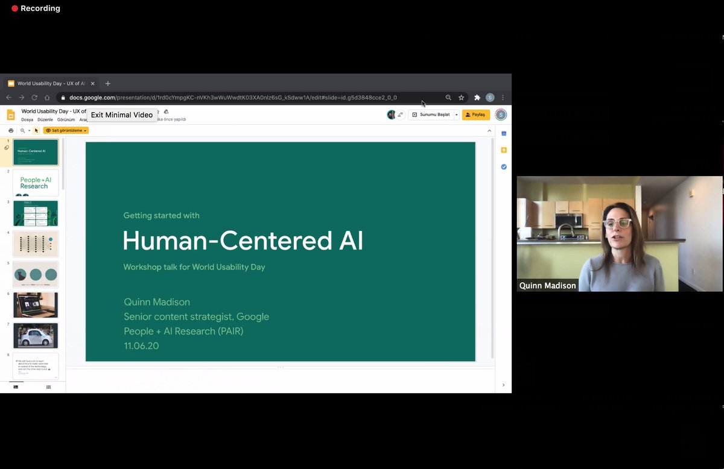
Task: Select slide 2 People + AI Research thumbnail
Action: point(36,183)
